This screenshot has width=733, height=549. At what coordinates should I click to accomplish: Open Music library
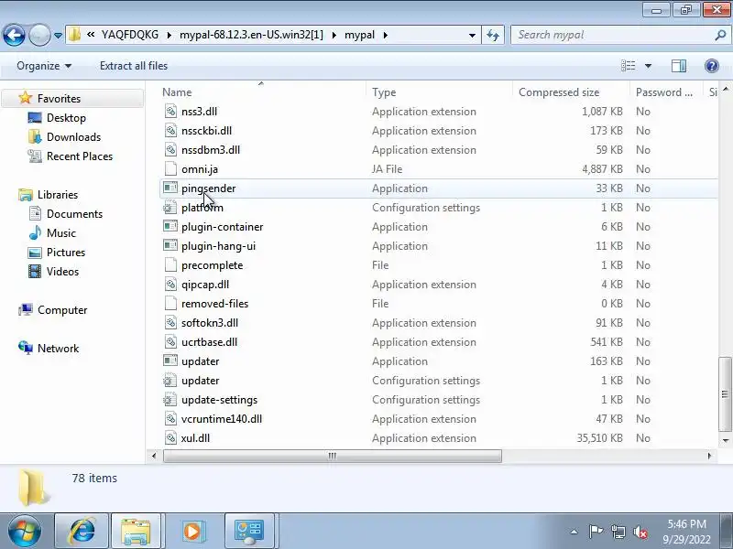[x=60, y=233]
